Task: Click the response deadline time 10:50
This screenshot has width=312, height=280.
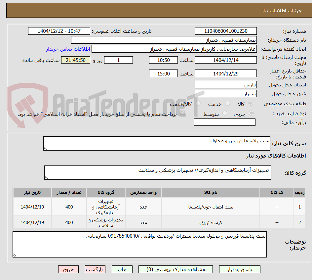Action: 163,60
